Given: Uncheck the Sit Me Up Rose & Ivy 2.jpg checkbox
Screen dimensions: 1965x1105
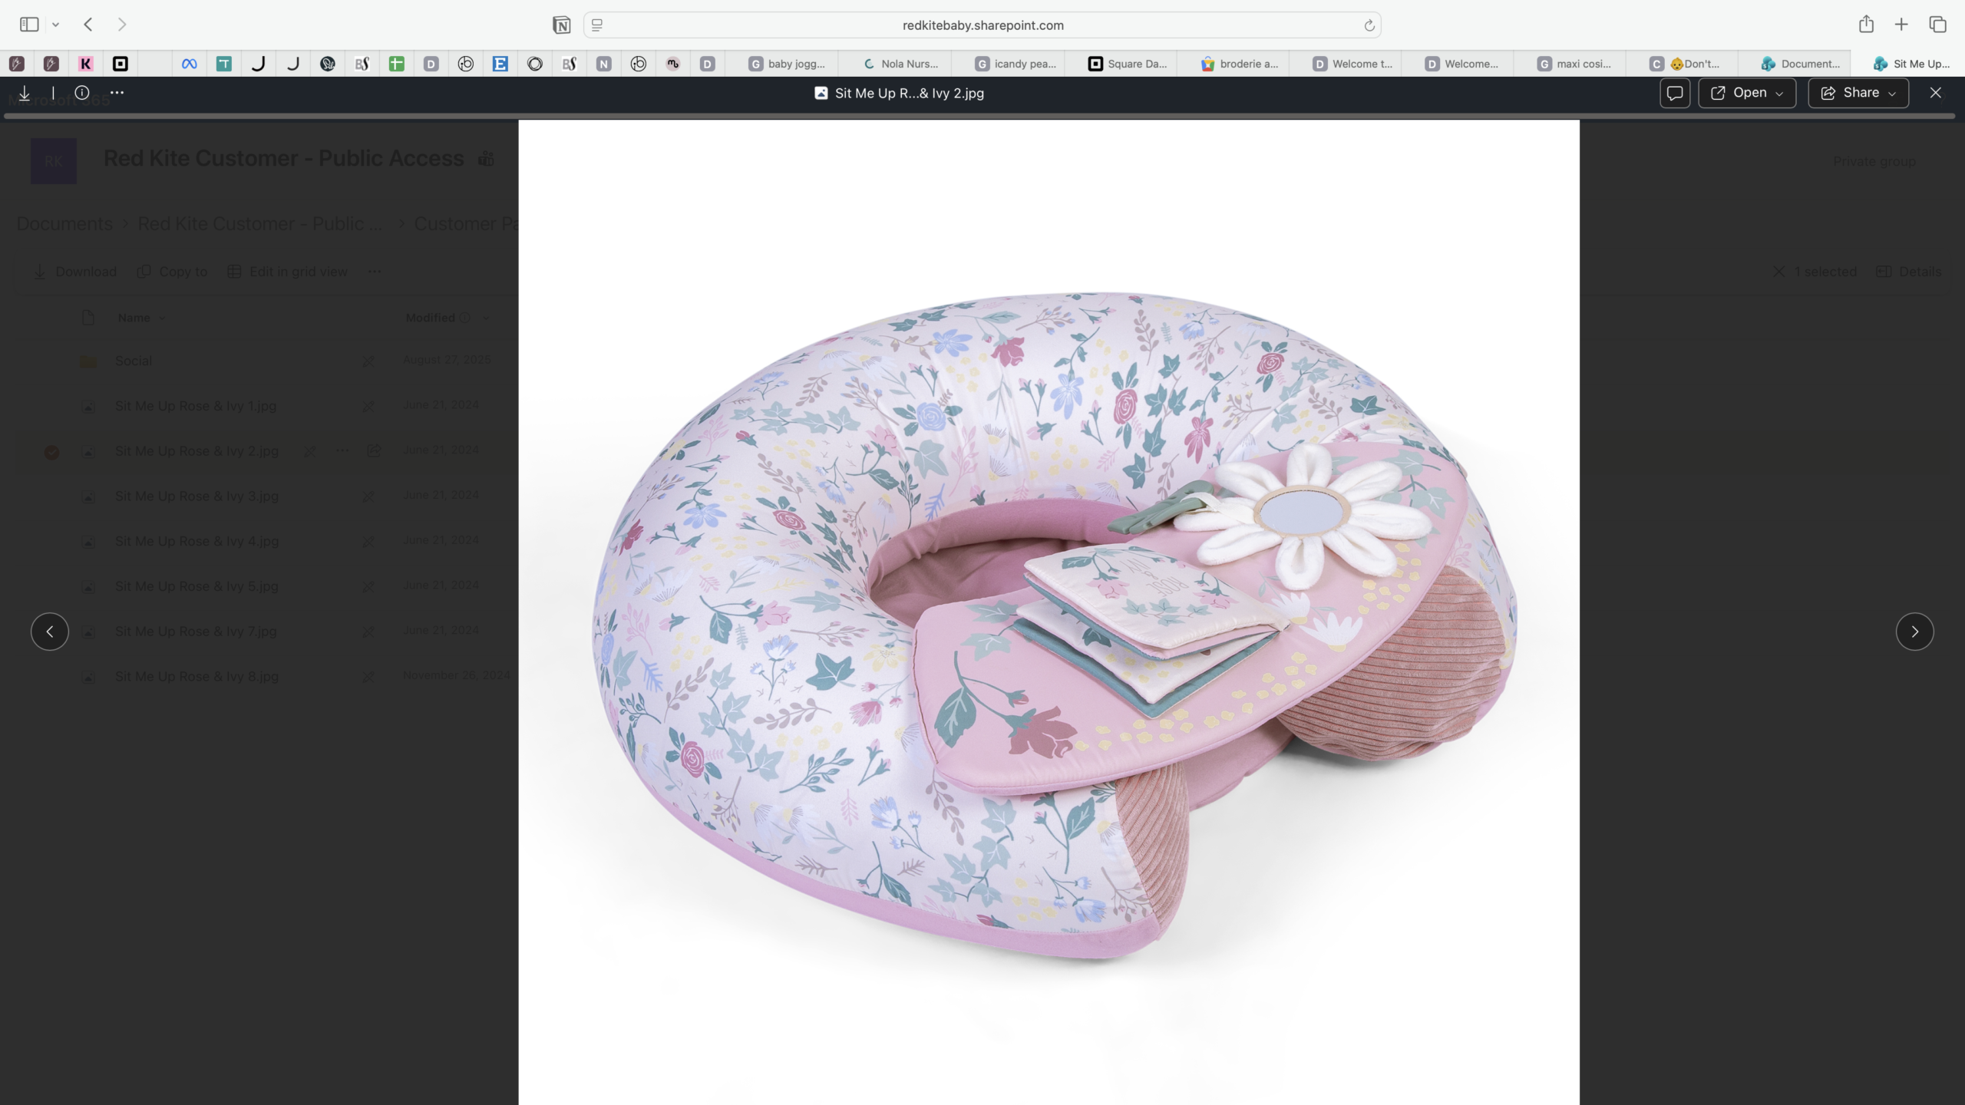Looking at the screenshot, I should (51, 452).
